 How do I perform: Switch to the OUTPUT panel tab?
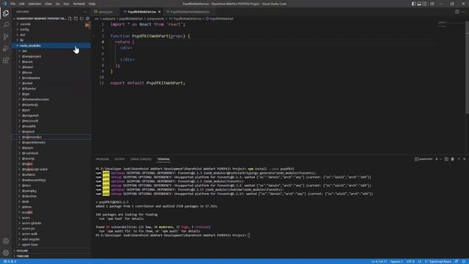[x=119, y=159]
